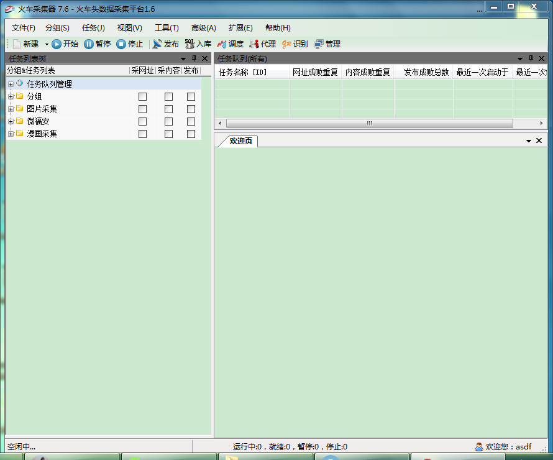This screenshot has height=460, width=553.
Task: Enable the 采网址 checkbox for 图片采集
Action: point(142,109)
